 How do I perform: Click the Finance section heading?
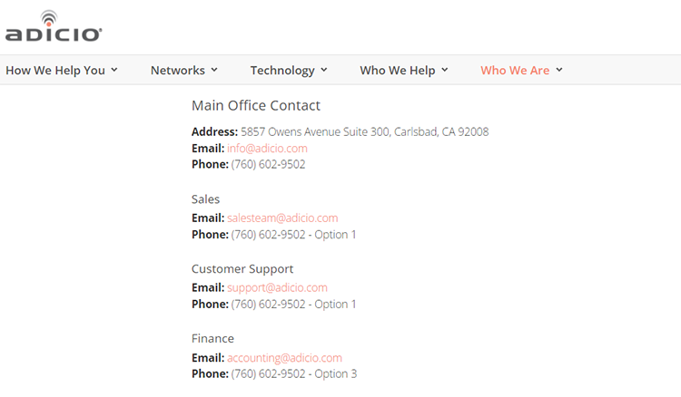(x=212, y=338)
